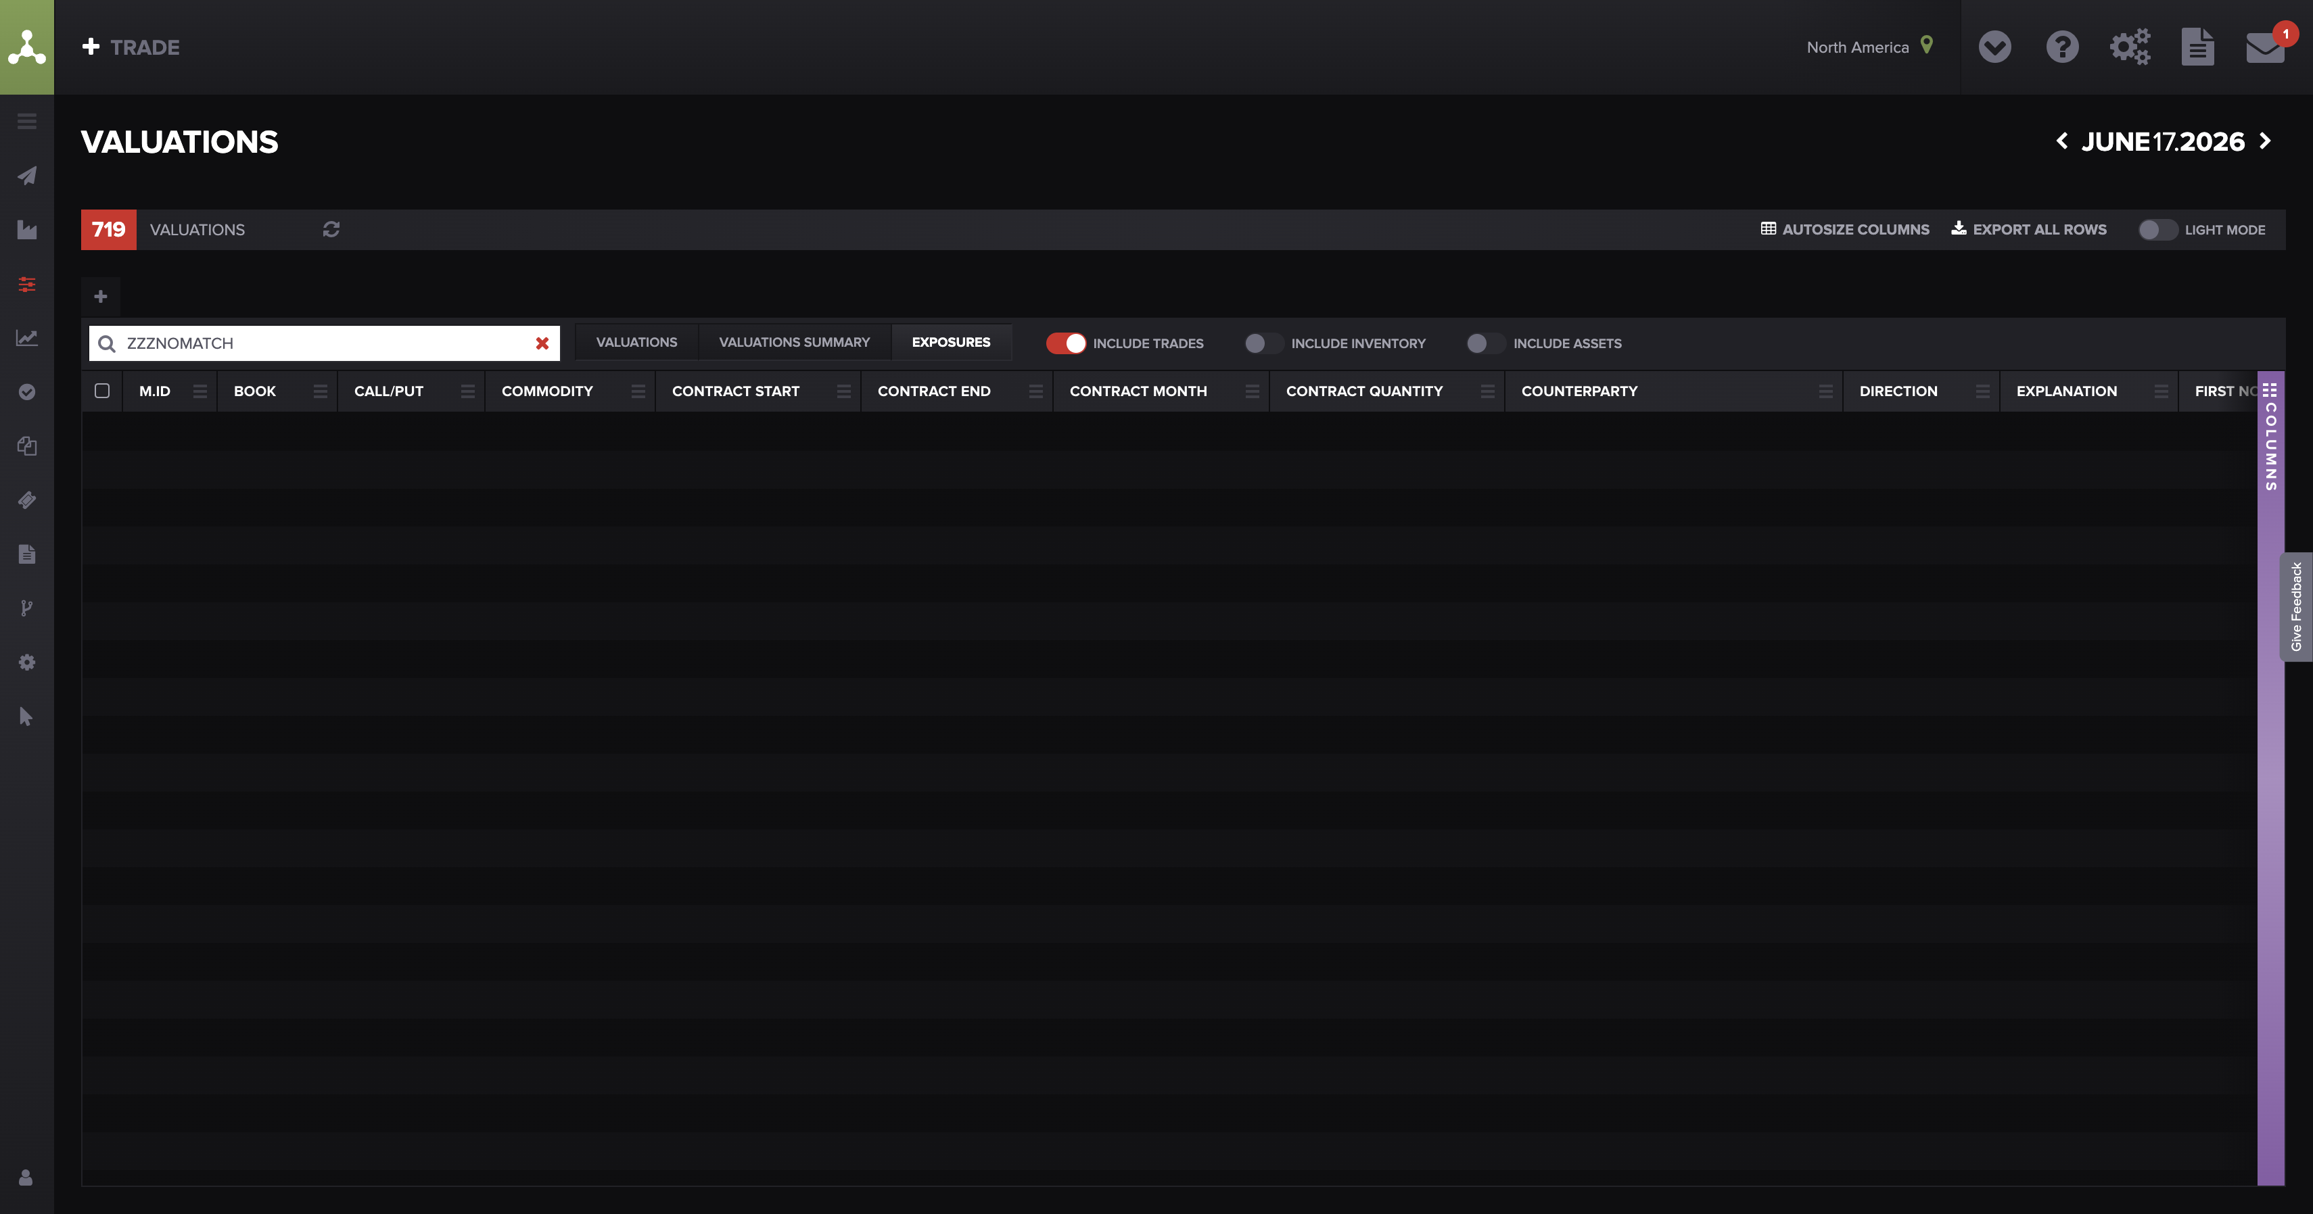
Task: Open Contract Month column menu
Action: 1253,391
